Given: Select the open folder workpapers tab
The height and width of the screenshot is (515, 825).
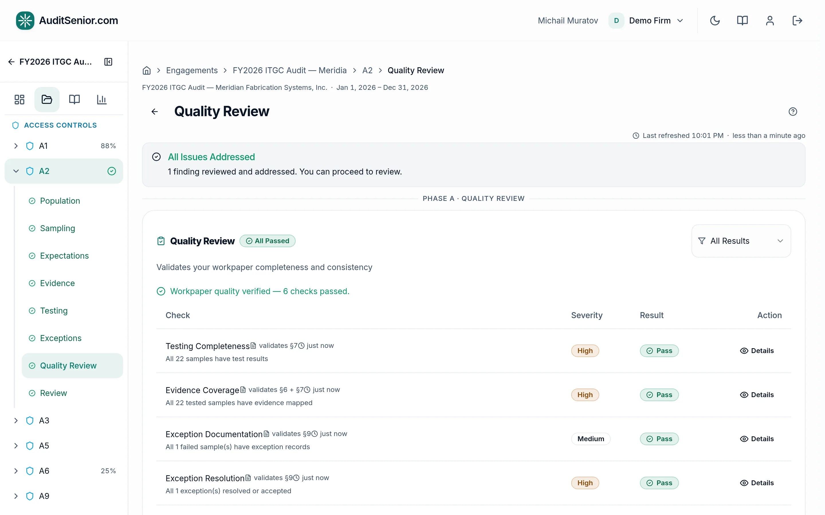Looking at the screenshot, I should tap(47, 100).
